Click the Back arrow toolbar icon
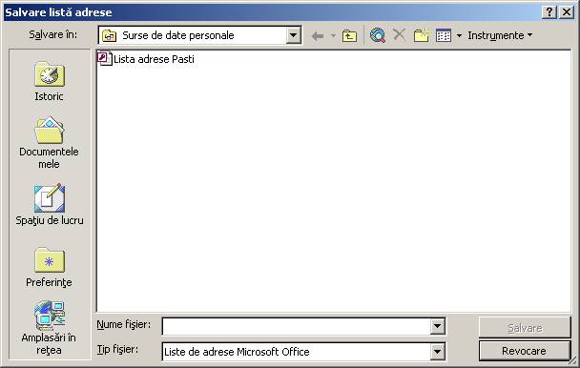 [318, 36]
